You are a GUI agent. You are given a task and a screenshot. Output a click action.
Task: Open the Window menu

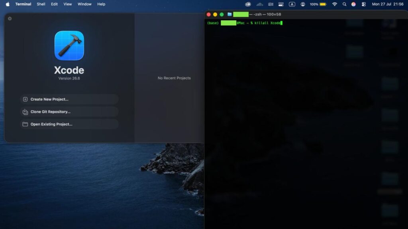(x=84, y=4)
